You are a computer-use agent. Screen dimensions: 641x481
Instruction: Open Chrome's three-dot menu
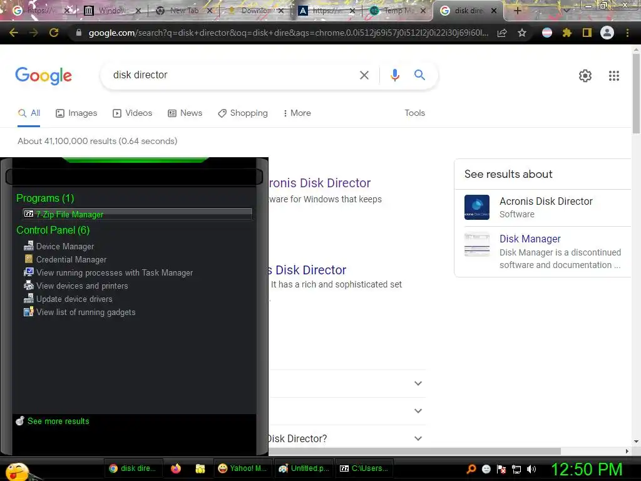[x=627, y=33]
